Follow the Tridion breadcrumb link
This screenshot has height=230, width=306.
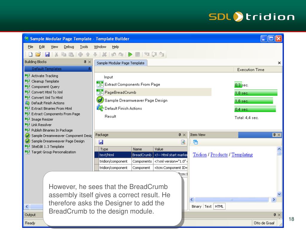200,155
